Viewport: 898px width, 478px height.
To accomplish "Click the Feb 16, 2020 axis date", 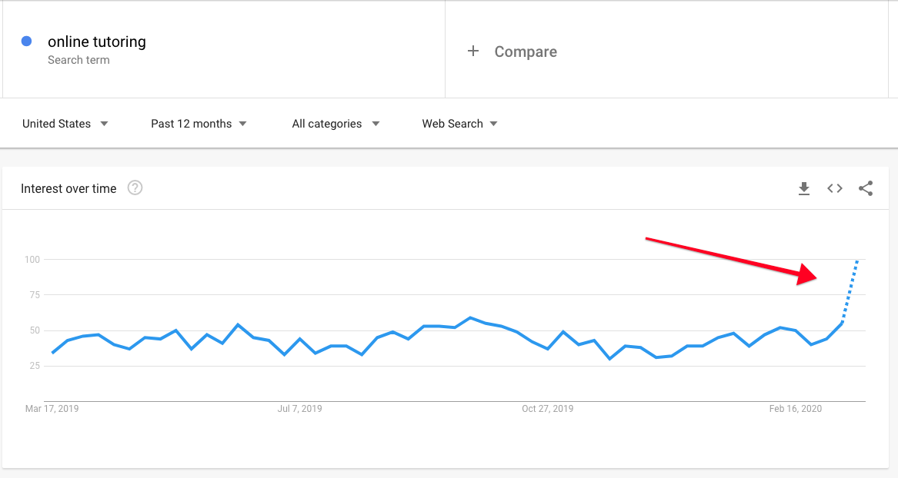I will pos(796,409).
